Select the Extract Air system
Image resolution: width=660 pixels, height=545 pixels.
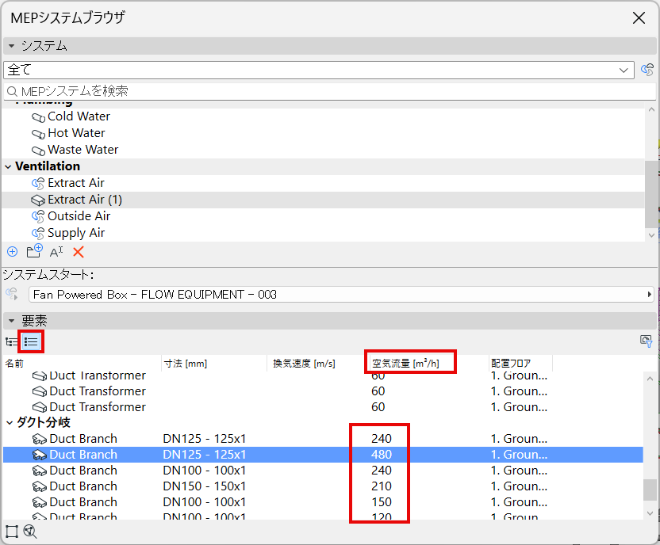point(76,183)
